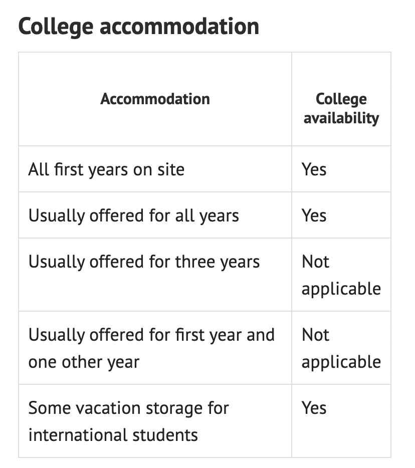Select 'Usually offered for all years' row text

[134, 215]
